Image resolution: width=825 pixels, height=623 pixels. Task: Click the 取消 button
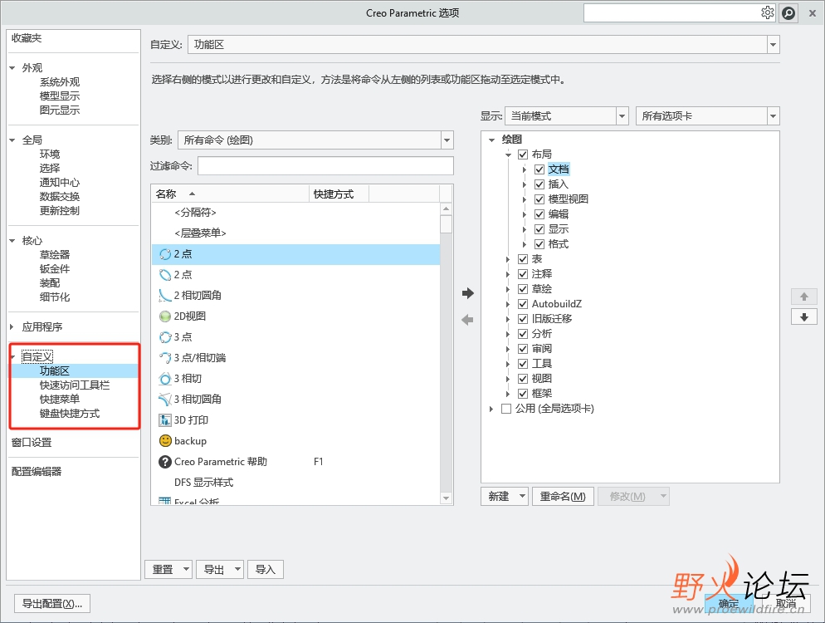[786, 604]
